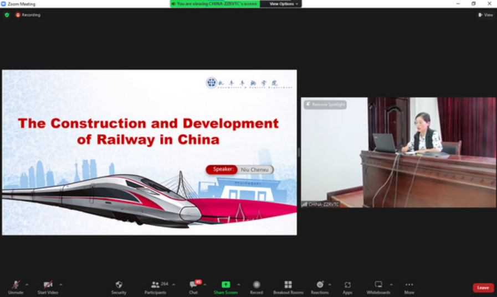Image resolution: width=497 pixels, height=297 pixels.
Task: Open the Reactions menu
Action: [320, 285]
